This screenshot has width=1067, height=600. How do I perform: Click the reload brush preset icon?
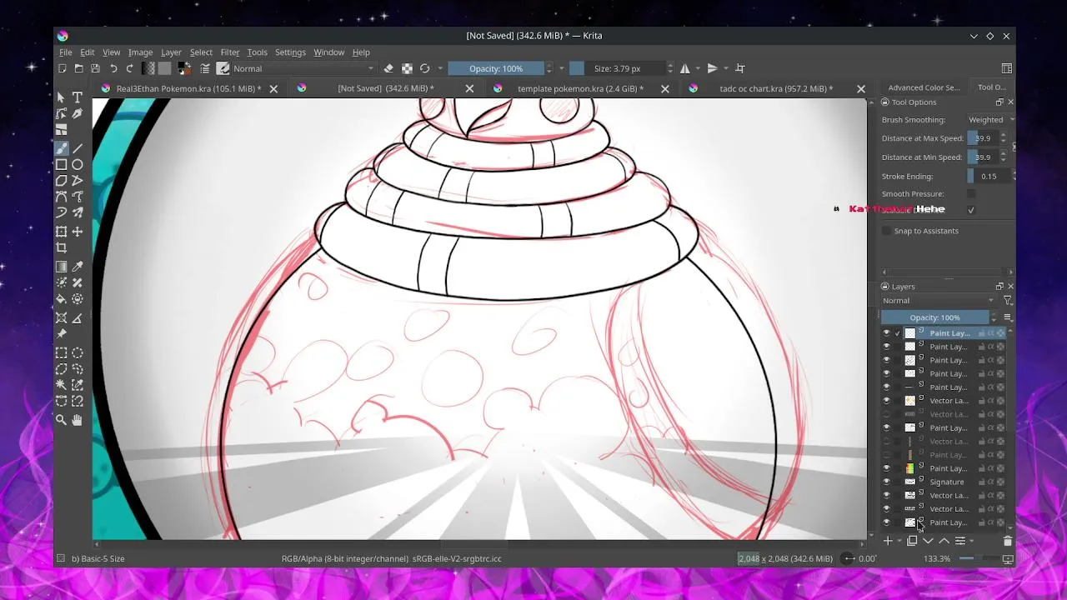coord(425,68)
